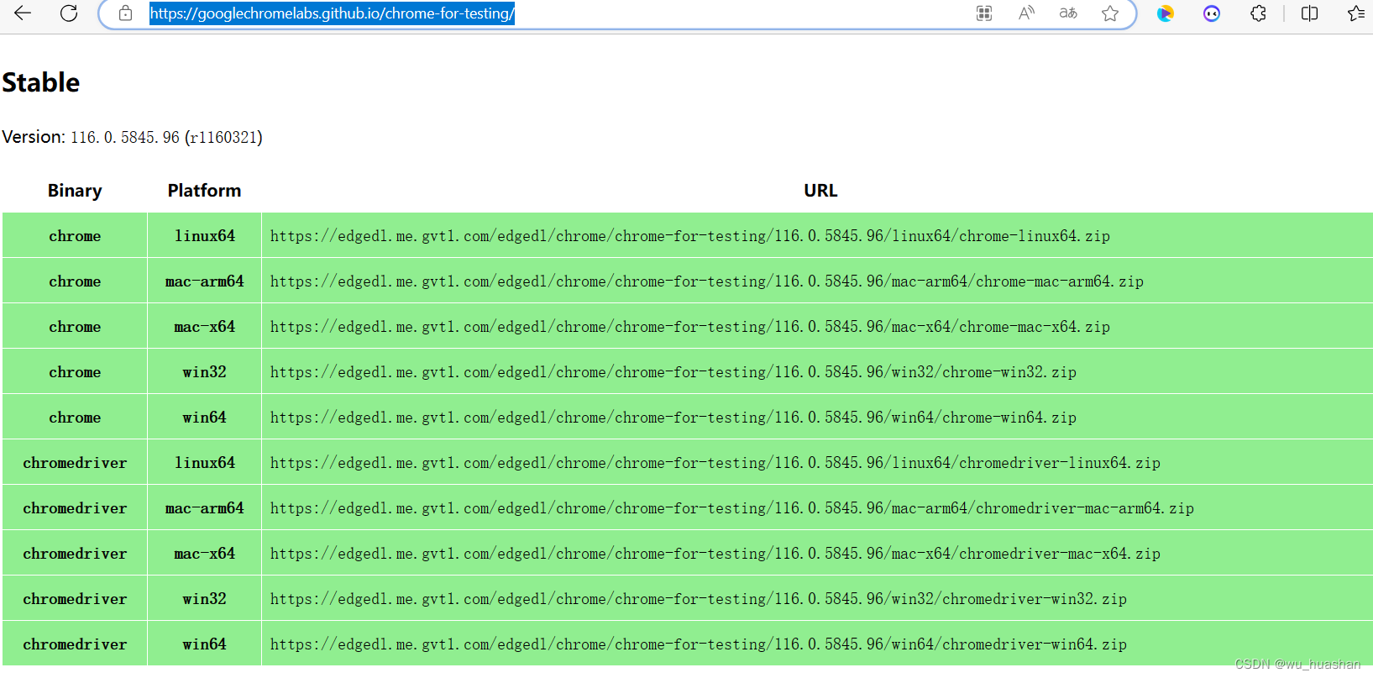Click the chromedriver binary cell in win64 row

pos(75,644)
